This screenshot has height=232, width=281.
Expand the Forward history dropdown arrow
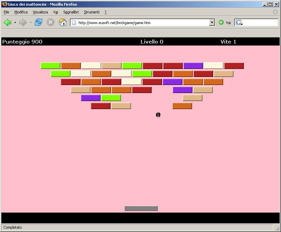[31, 23]
